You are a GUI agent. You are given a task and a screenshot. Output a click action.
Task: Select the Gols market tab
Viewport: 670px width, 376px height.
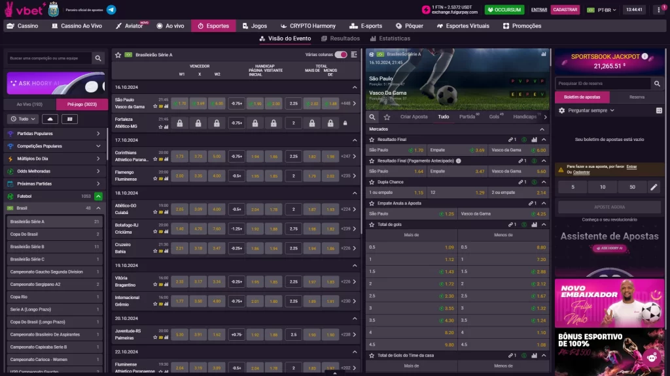coord(495,117)
